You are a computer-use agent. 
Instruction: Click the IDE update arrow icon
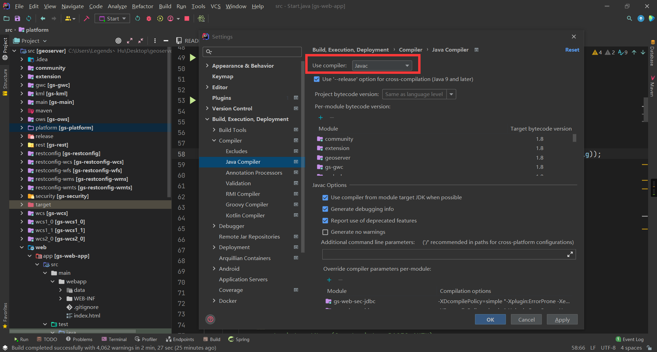(641, 18)
